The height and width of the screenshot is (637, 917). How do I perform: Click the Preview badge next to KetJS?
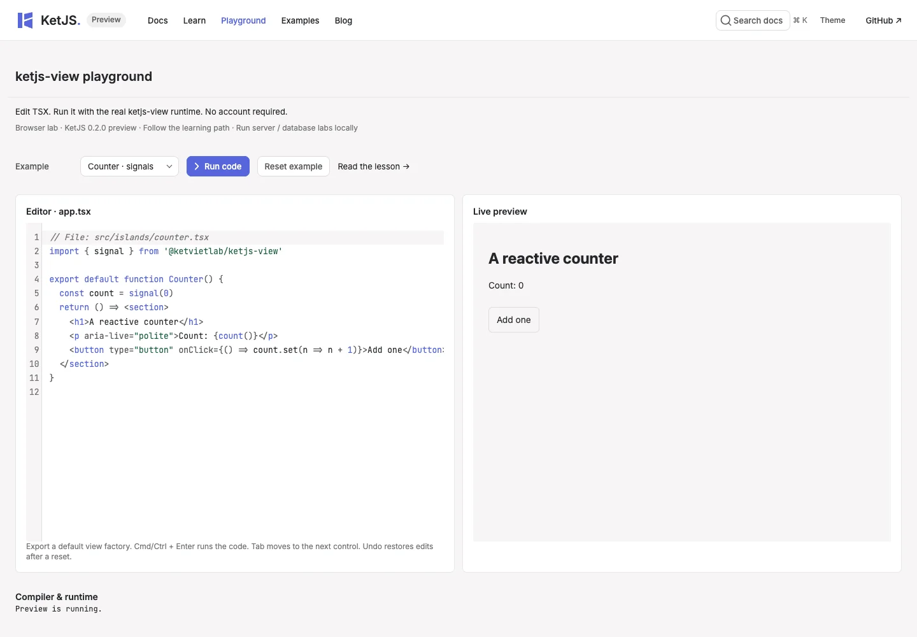(x=106, y=20)
